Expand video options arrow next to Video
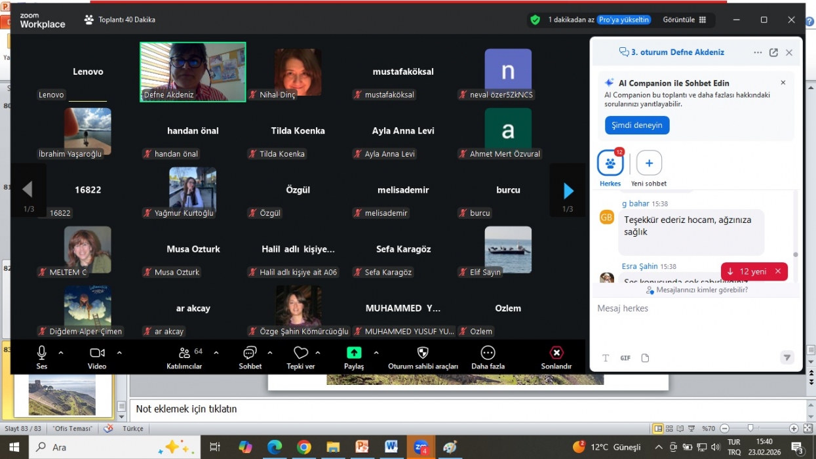The width and height of the screenshot is (816, 459). tap(119, 353)
